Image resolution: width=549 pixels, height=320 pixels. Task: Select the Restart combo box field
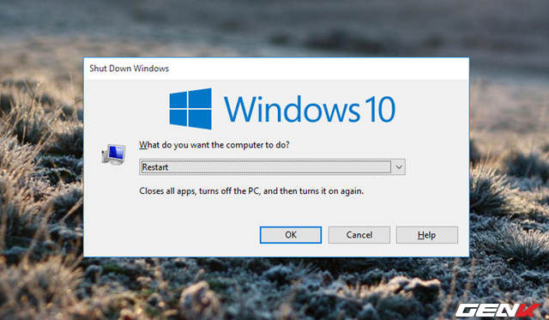tap(272, 167)
